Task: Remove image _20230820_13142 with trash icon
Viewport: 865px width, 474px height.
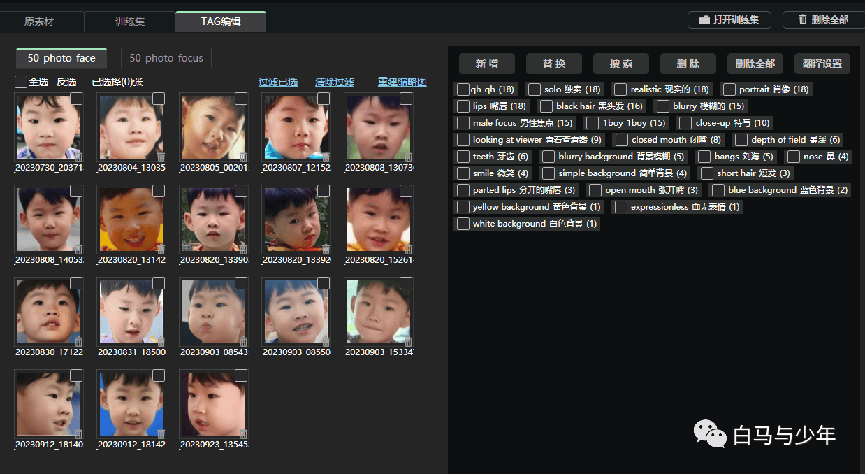Action: (161, 250)
